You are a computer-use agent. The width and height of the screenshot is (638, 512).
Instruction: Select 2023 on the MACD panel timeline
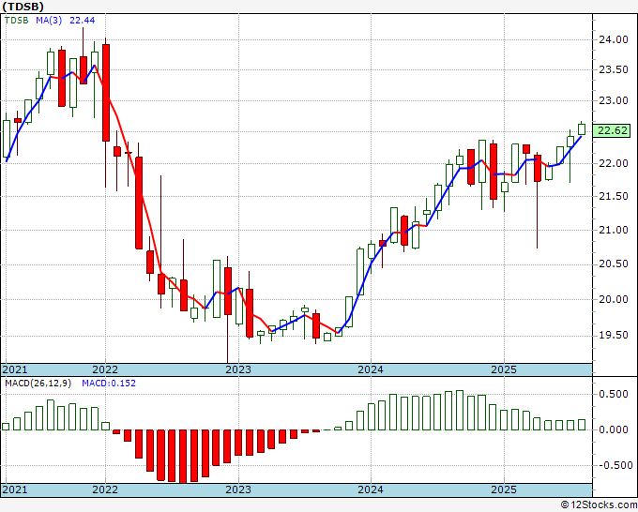pos(238,489)
